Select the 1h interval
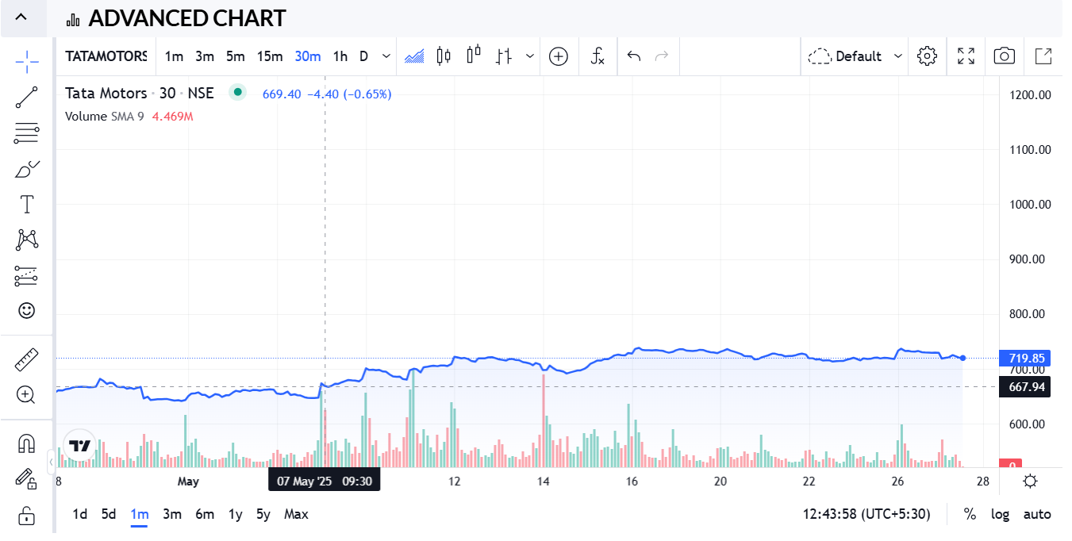Viewport: 1072px width, 541px height. point(340,56)
